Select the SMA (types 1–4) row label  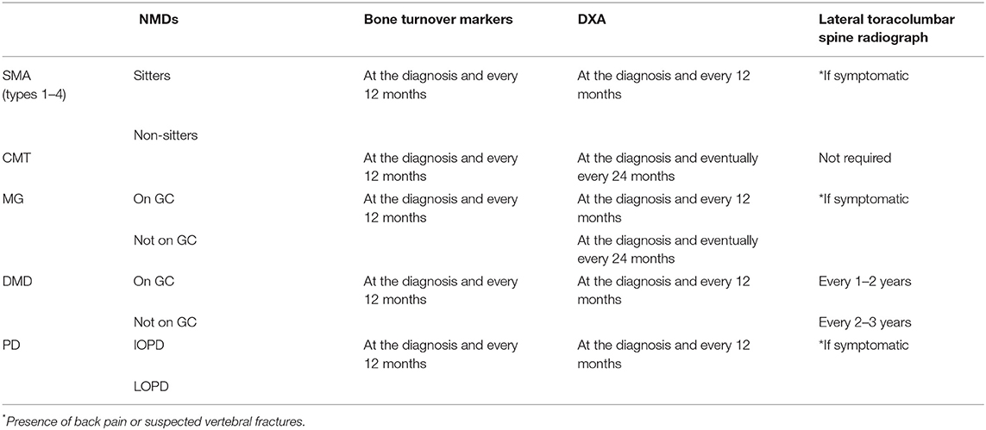click(x=31, y=85)
